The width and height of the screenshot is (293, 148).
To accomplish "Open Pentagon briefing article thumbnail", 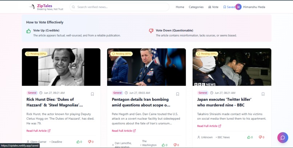I will click(146, 67).
